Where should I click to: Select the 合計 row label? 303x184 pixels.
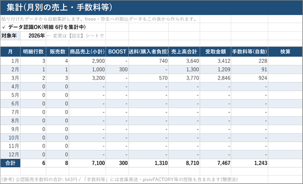[x=10, y=163]
